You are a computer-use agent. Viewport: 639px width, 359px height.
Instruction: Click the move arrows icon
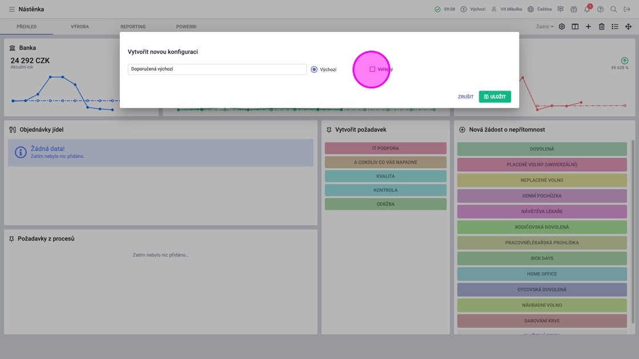pos(628,26)
